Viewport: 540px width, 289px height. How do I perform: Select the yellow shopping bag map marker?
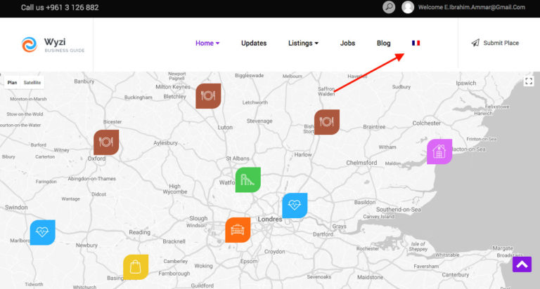(x=136, y=267)
